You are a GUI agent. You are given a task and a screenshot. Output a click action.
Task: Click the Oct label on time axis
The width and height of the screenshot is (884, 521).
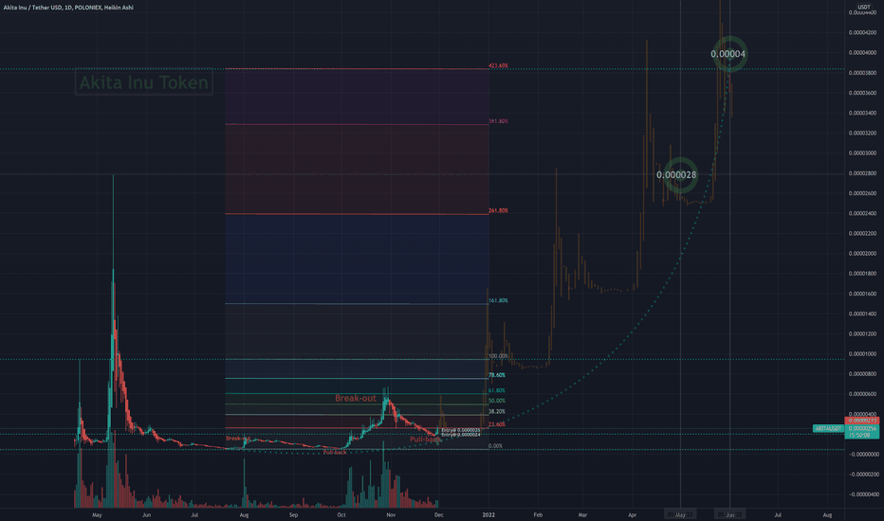pos(341,514)
